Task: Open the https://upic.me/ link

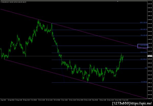Action: 141,103
